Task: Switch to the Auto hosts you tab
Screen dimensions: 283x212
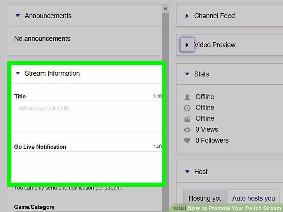Action: 253,198
